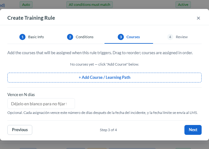Click the grey step 4 number circle
The width and height of the screenshot is (209, 149).
(170, 37)
